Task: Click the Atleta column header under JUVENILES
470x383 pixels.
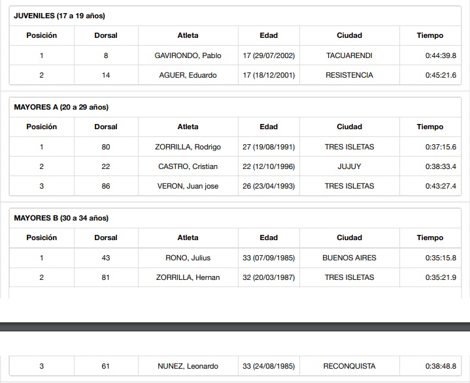Action: point(188,35)
